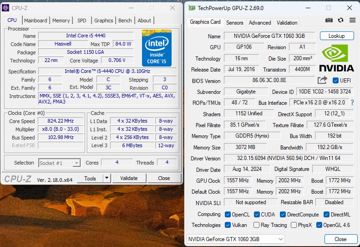Click the Level 3 cache value 6 MBytes
Viewport: 360px width, 247px height.
132,145
